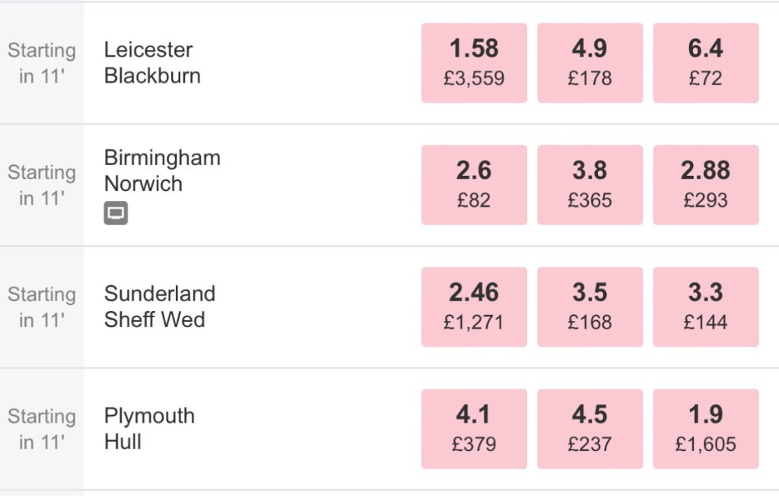The image size is (779, 496).
Task: Open the Plymouth vs Hull match
Action: tap(149, 428)
